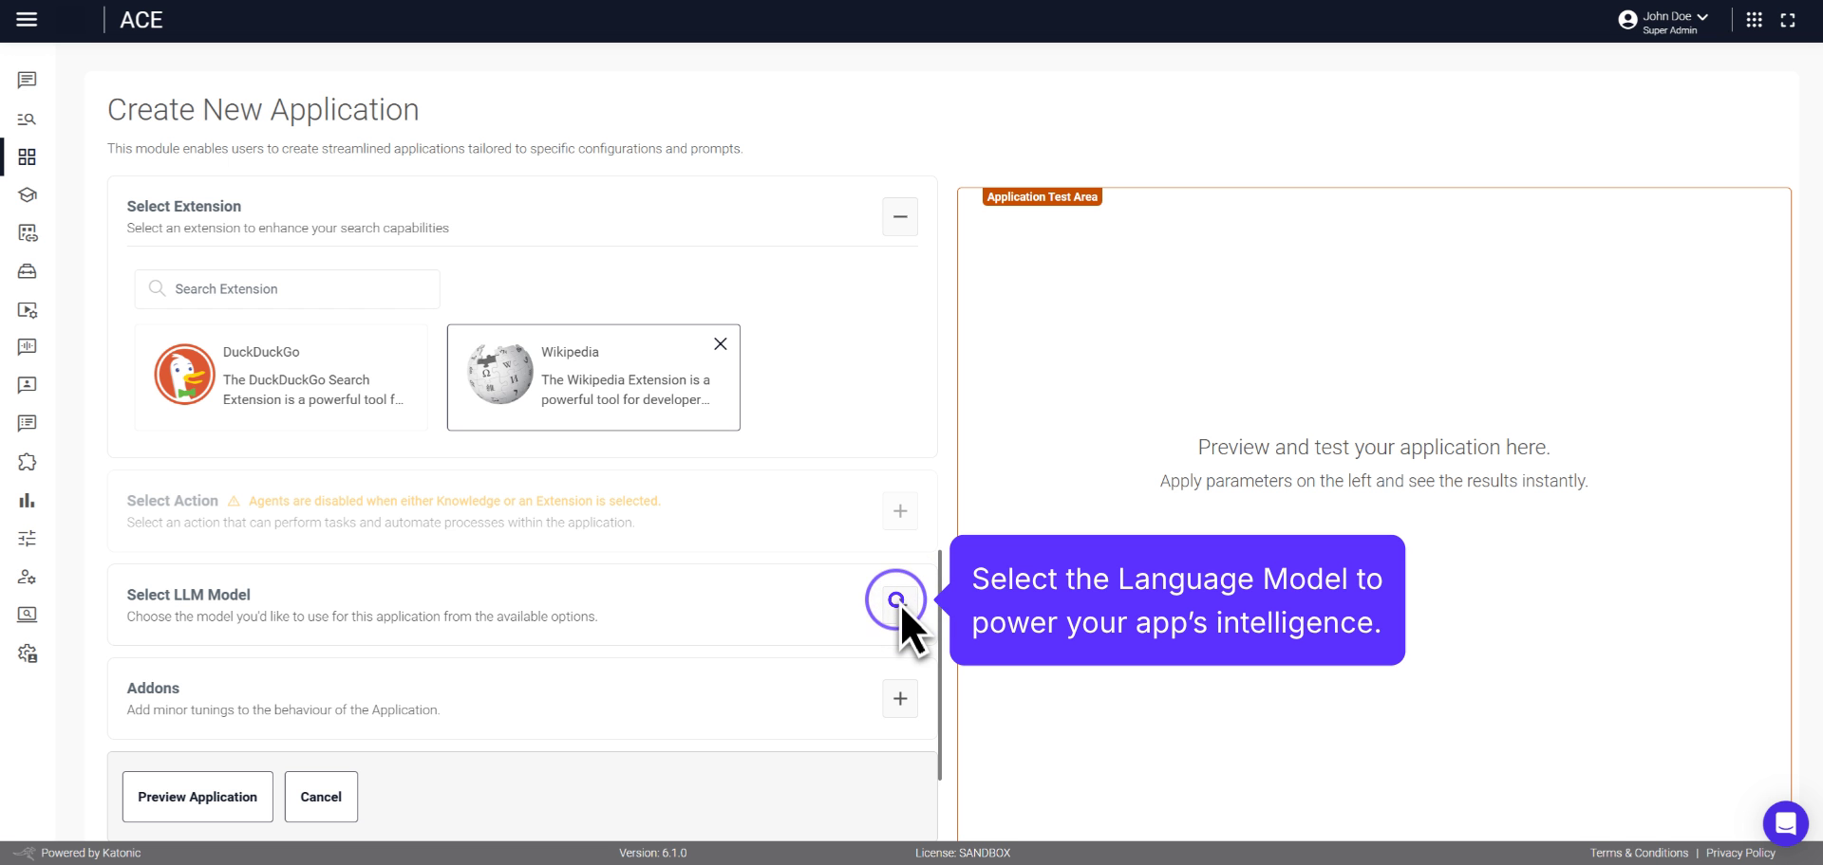Open the Applications grid in the sidebar
The height and width of the screenshot is (865, 1823).
click(x=27, y=156)
